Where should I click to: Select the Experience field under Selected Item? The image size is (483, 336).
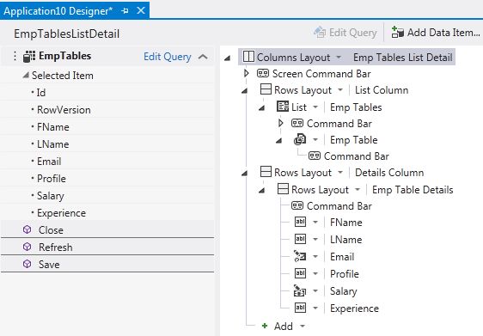pyautogui.click(x=61, y=213)
